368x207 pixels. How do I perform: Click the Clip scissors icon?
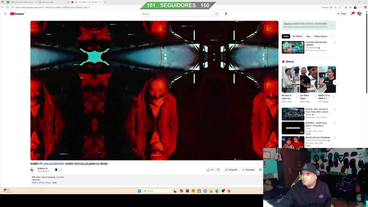[260, 170]
